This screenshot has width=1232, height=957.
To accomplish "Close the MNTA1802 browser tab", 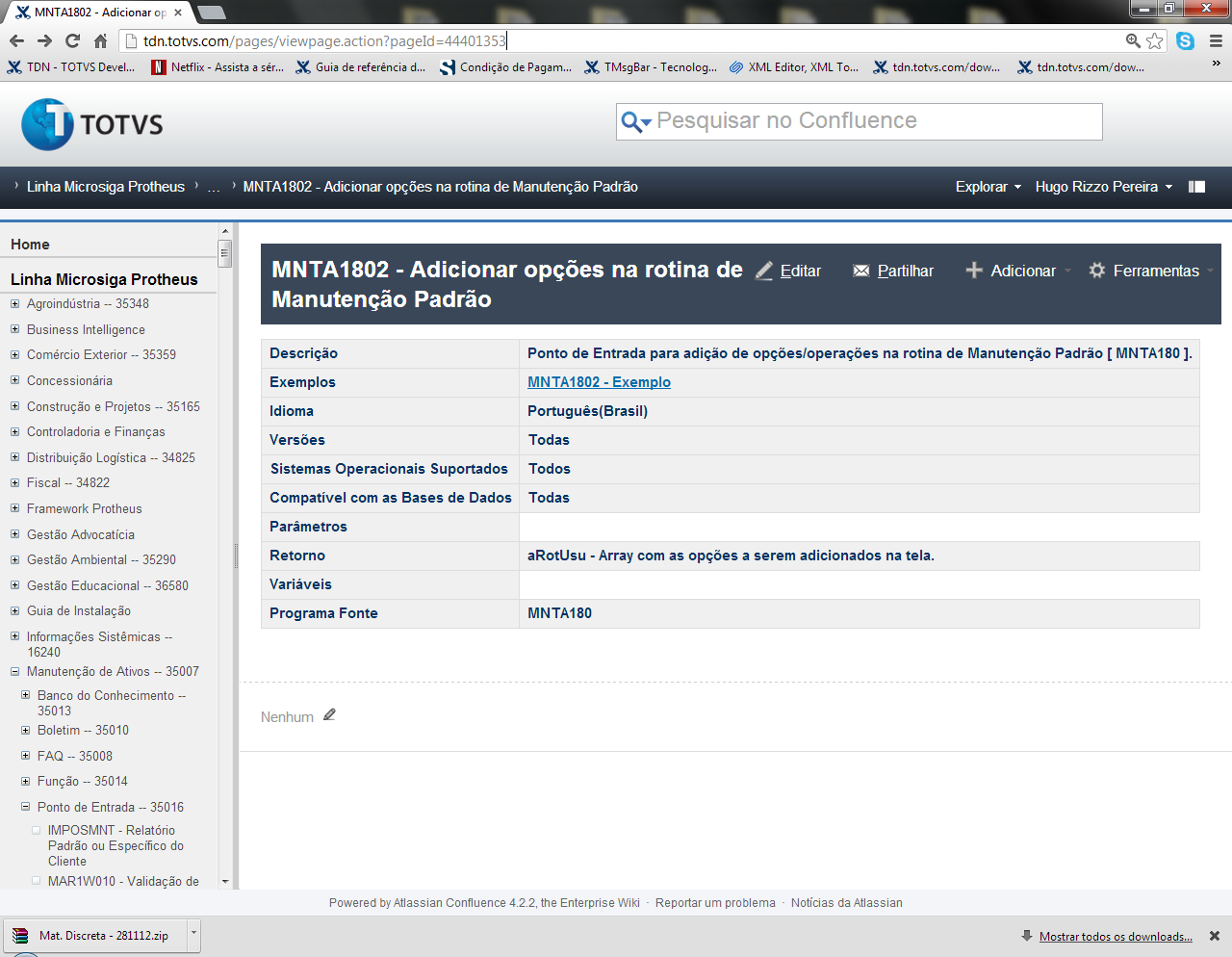I will pyautogui.click(x=178, y=13).
